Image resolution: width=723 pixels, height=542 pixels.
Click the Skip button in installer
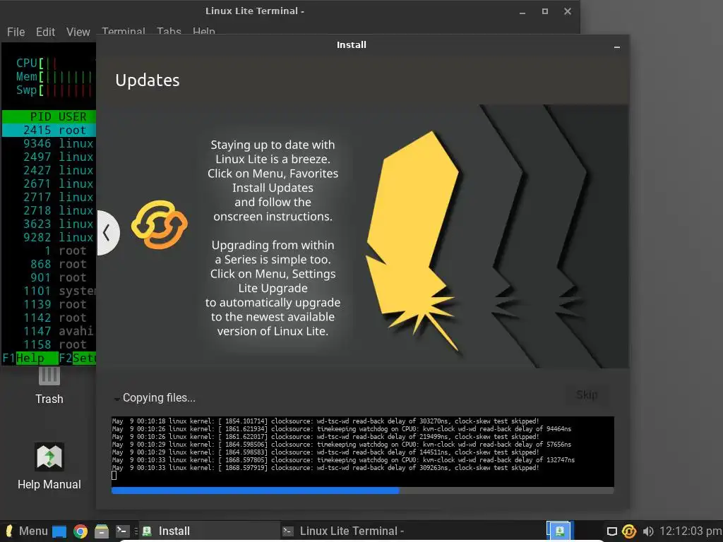tap(587, 395)
